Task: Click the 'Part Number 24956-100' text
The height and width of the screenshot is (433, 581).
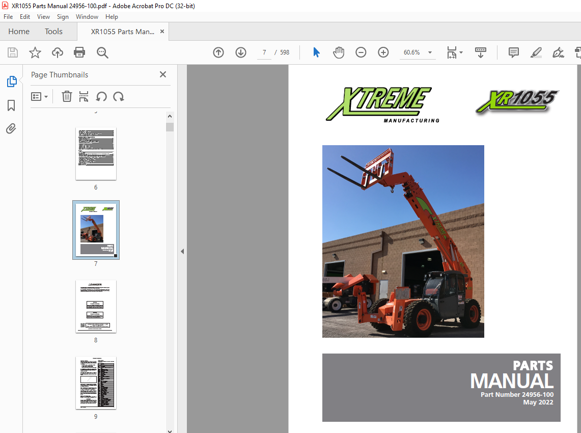Action: [517, 394]
